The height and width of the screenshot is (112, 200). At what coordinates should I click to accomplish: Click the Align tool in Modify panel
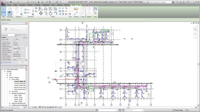pyautogui.click(x=41, y=9)
